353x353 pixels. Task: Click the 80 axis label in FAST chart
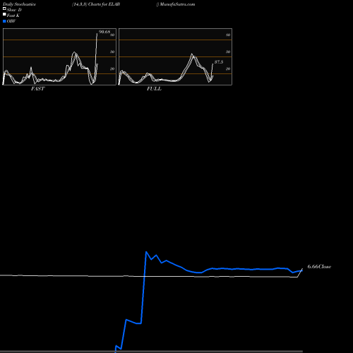click(112, 35)
